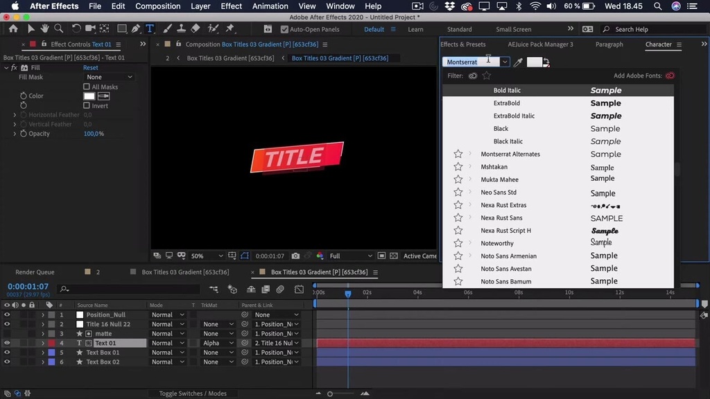This screenshot has height=399, width=710.
Task: Click the timeline zoom slider
Action: pyautogui.click(x=330, y=394)
